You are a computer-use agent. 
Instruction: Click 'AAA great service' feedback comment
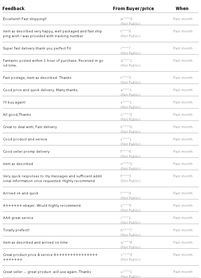(18, 218)
